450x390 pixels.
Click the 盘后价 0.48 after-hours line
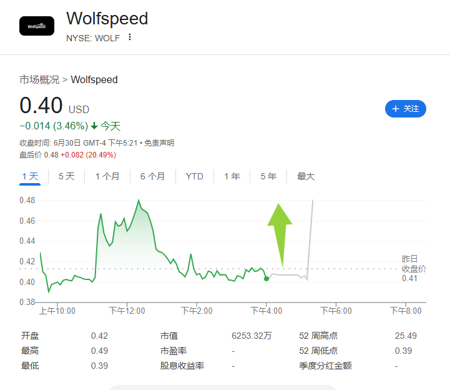point(68,155)
